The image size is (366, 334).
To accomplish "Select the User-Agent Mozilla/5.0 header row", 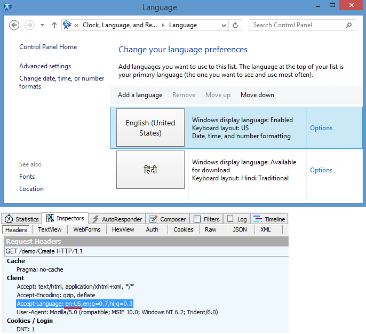I will tap(117, 312).
